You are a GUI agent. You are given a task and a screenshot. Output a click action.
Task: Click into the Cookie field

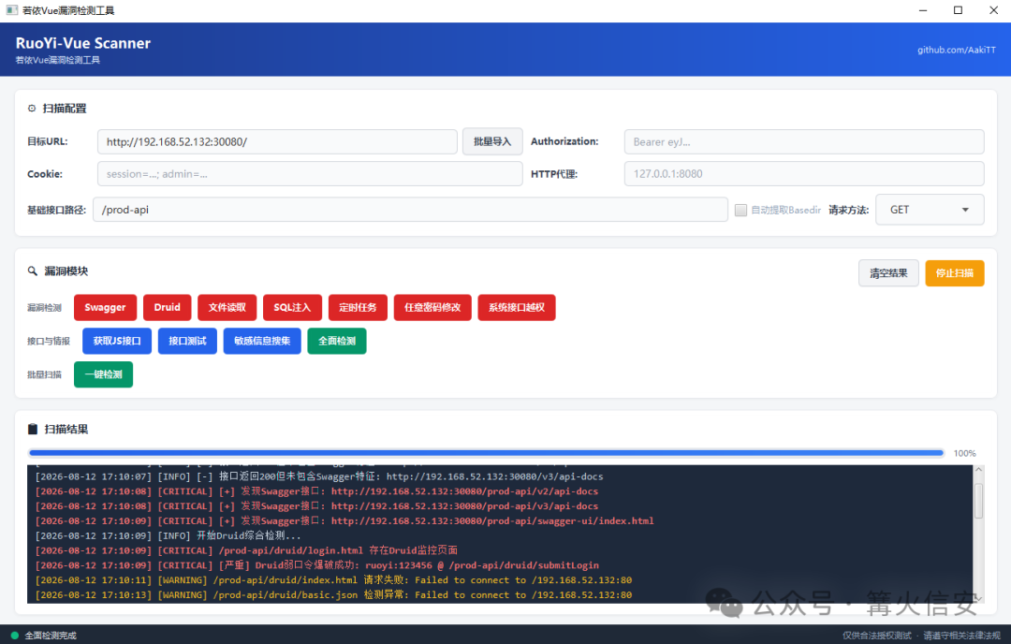(310, 174)
